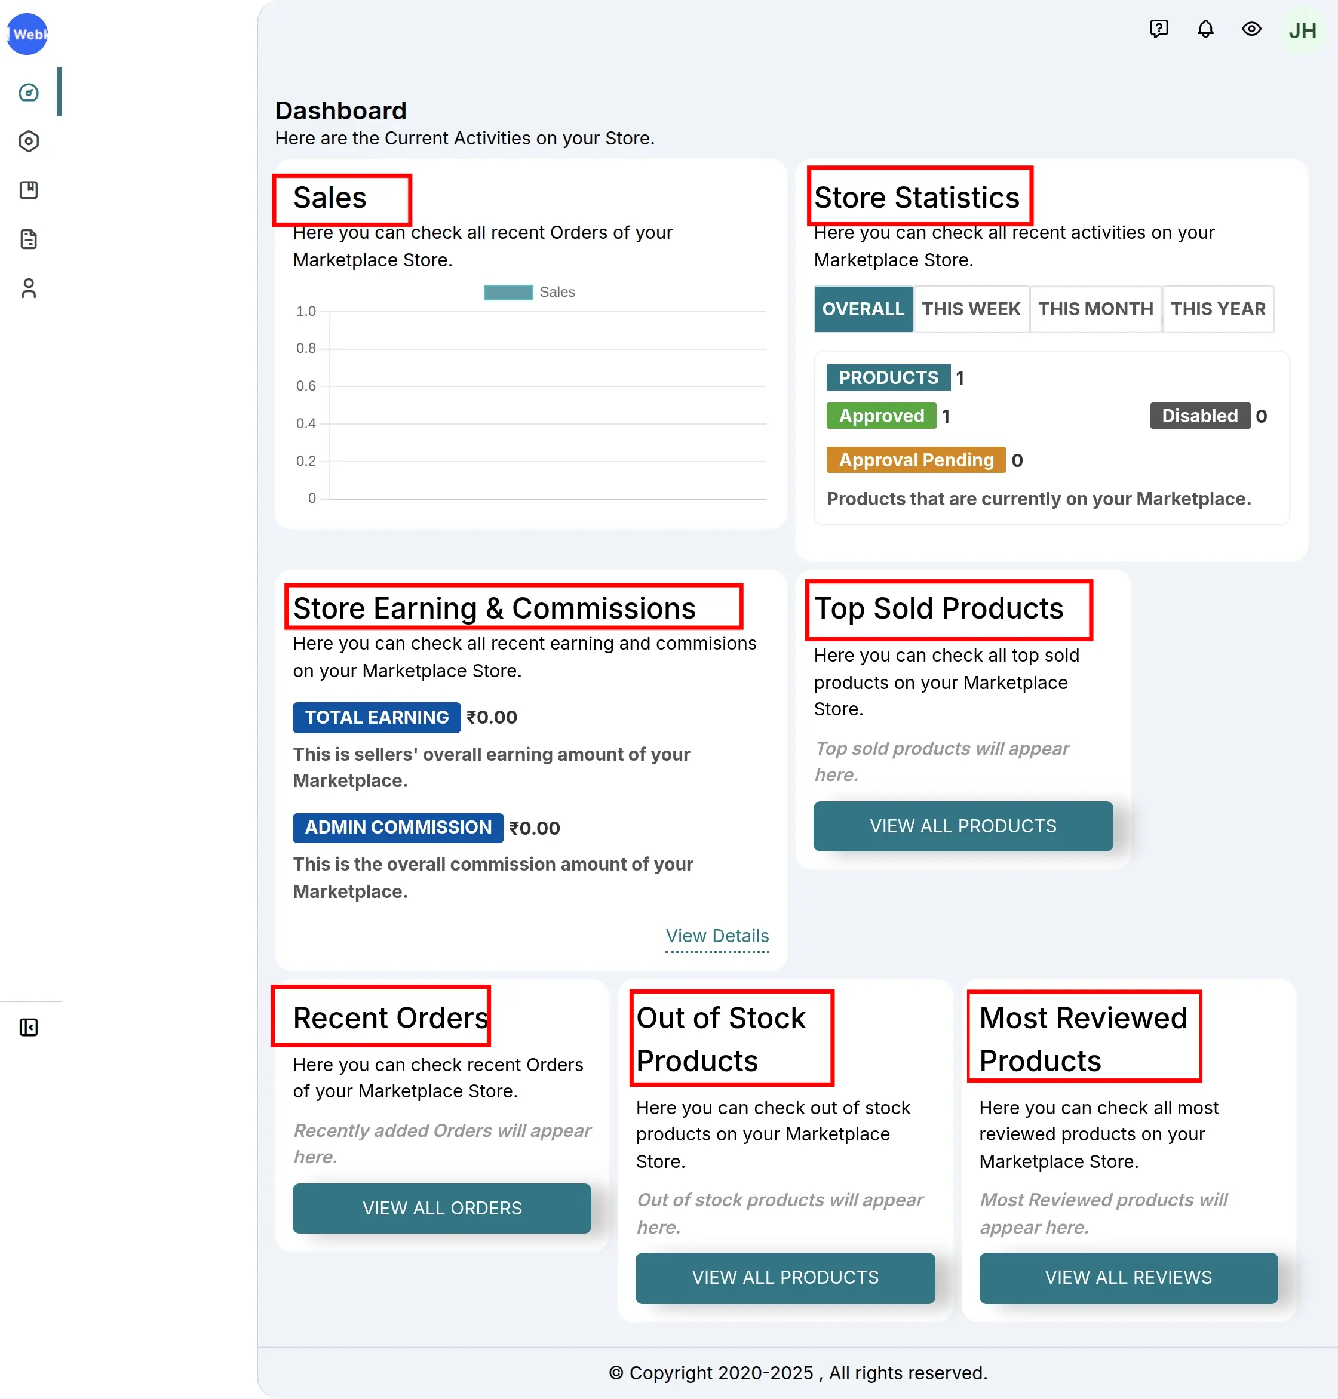Switch to THIS YEAR statistics tab

point(1217,309)
